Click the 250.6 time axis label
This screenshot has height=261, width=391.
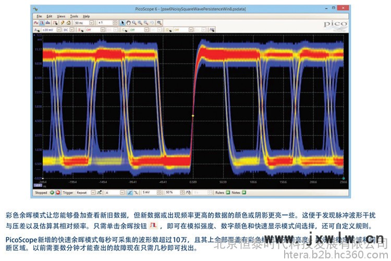pos(344,182)
